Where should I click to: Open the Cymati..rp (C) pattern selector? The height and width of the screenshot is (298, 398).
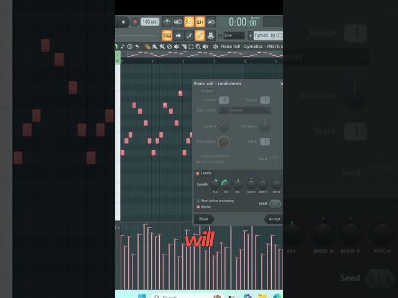point(268,35)
